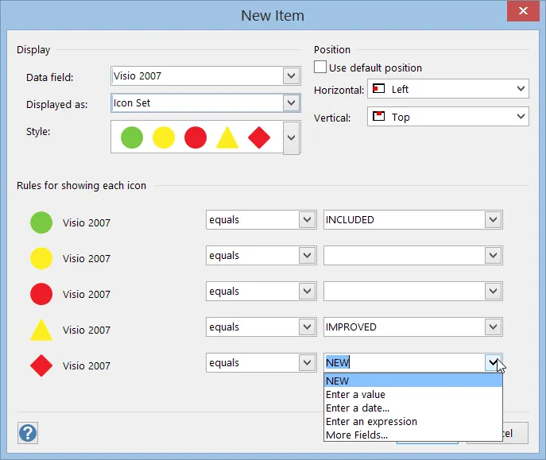Open the empty value dropdown for yellow circle
This screenshot has height=460, width=546.
[493, 255]
